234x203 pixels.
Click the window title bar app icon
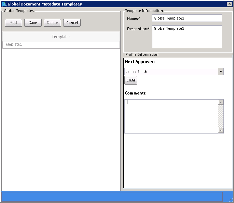4,4
